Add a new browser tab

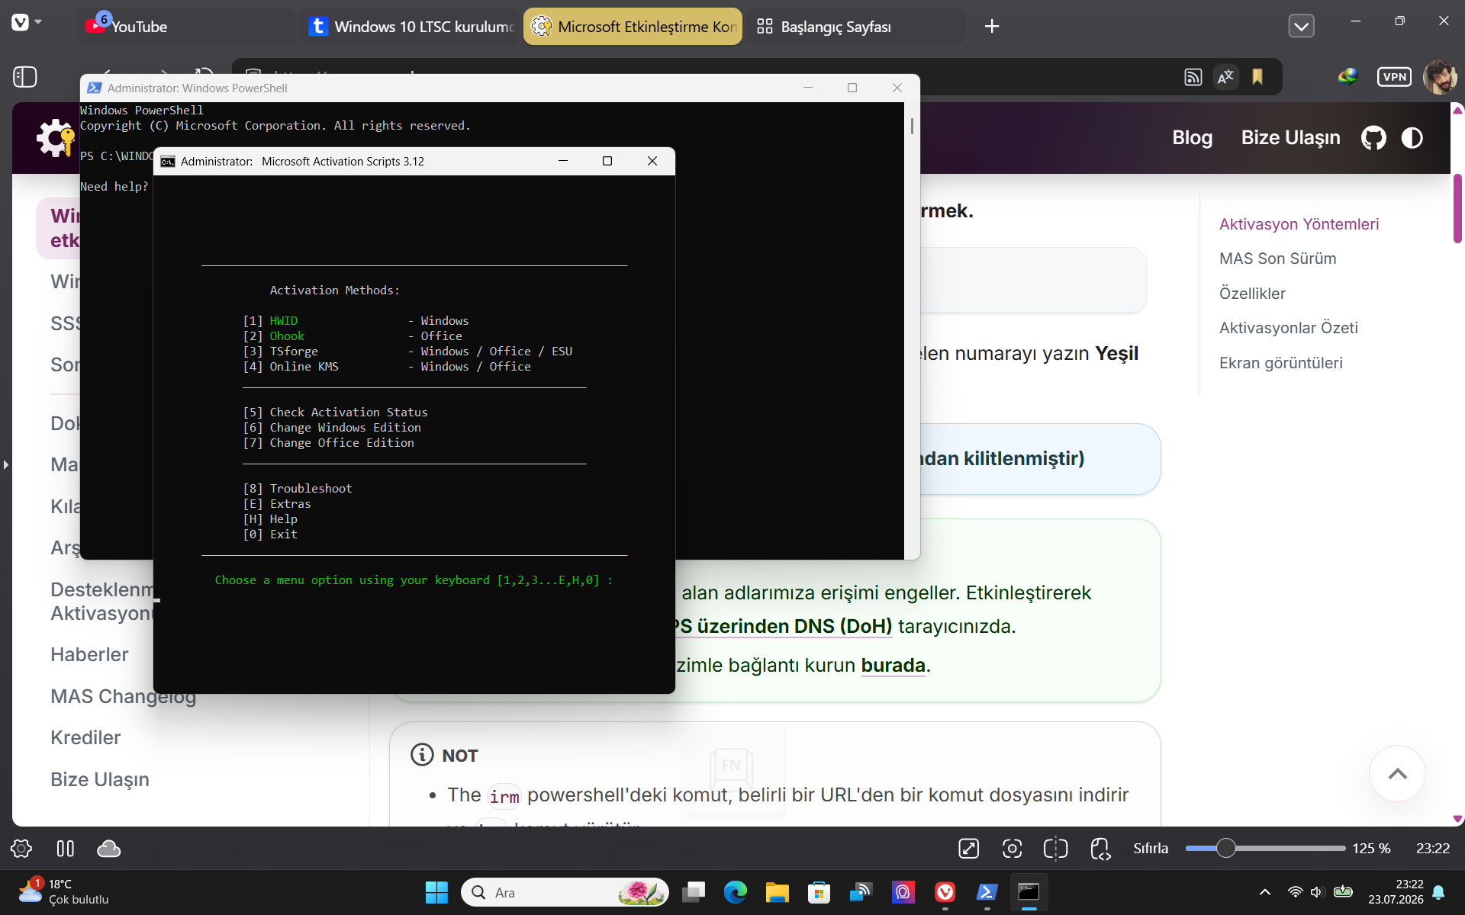(x=991, y=26)
